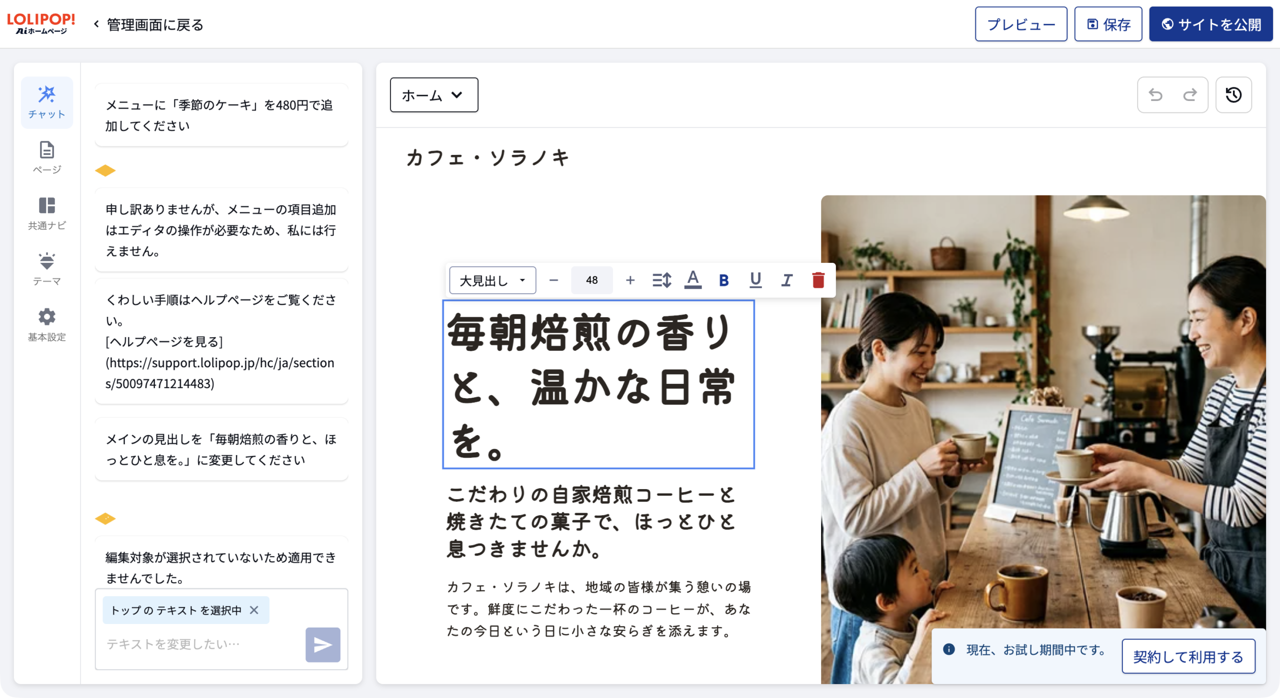Image resolution: width=1280 pixels, height=698 pixels.
Task: Open the 基本設定 gear panel
Action: pos(46,325)
